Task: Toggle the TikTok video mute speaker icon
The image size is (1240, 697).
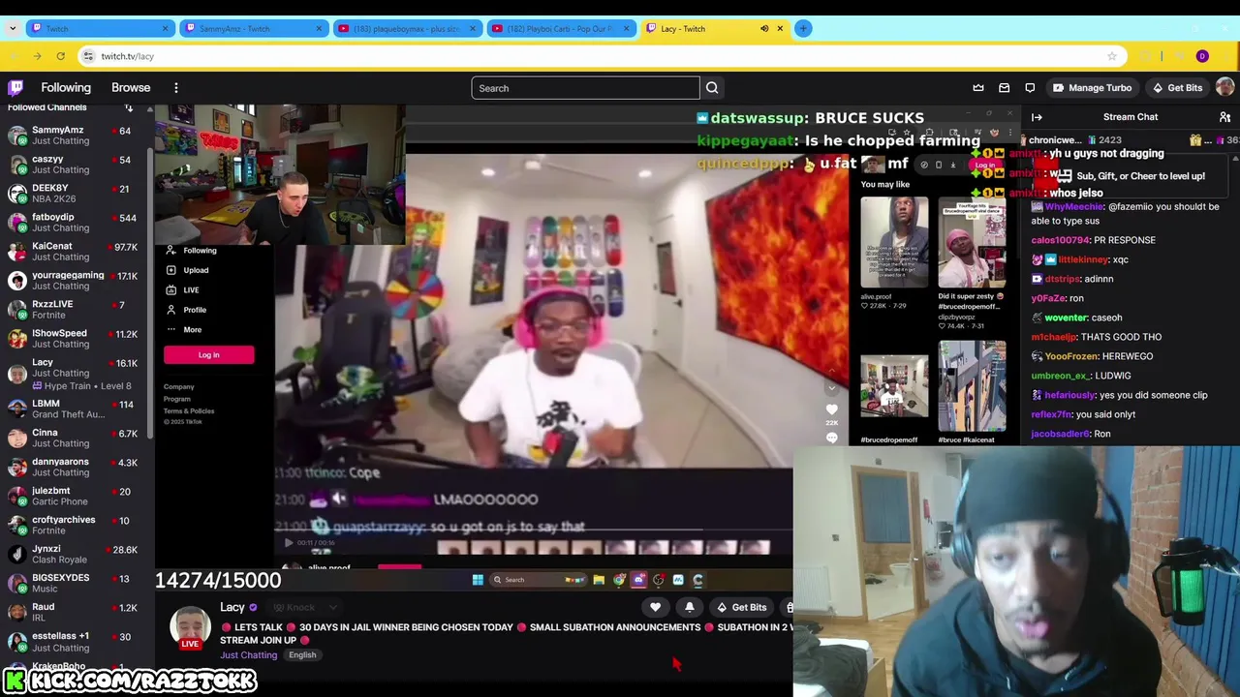Action: tap(338, 499)
